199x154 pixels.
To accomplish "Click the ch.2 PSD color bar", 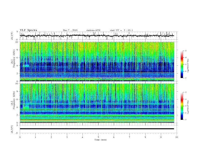I will tap(182, 106).
